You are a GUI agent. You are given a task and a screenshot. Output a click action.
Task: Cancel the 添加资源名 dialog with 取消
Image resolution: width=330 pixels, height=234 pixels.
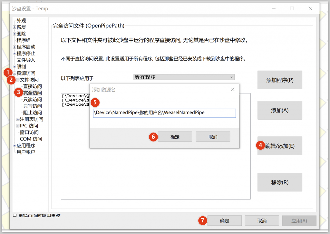tap(213, 137)
